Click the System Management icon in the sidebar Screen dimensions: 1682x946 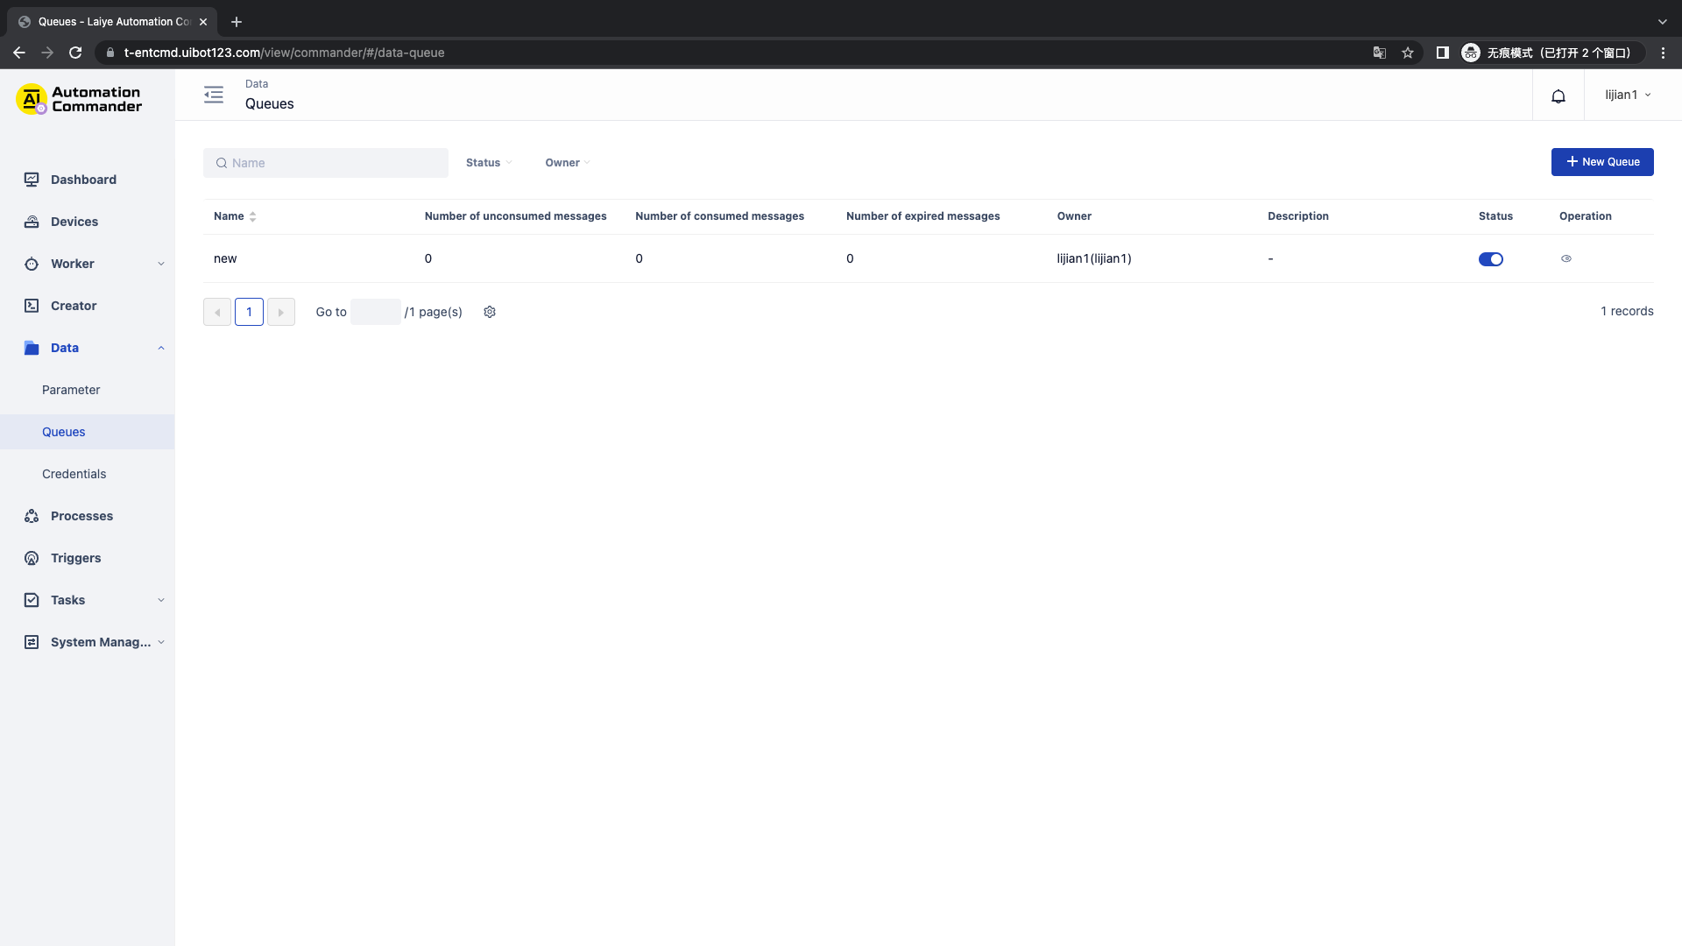[x=32, y=642]
